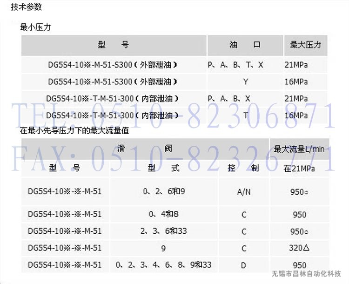Select the 320△ flow value

click(x=299, y=248)
